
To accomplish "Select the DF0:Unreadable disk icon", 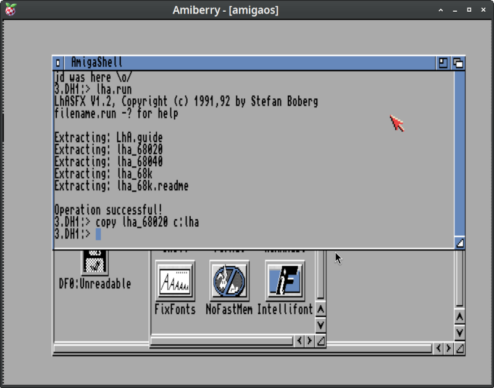I will (95, 262).
